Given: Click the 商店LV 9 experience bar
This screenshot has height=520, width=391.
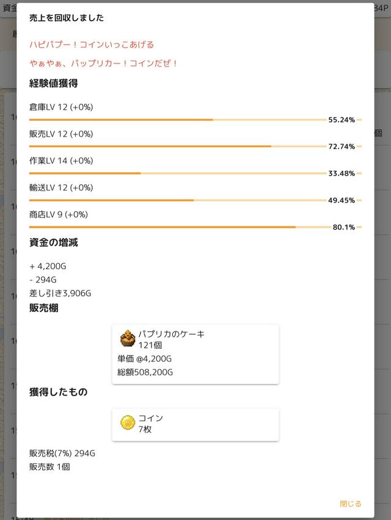Looking at the screenshot, I should pyautogui.click(x=177, y=227).
